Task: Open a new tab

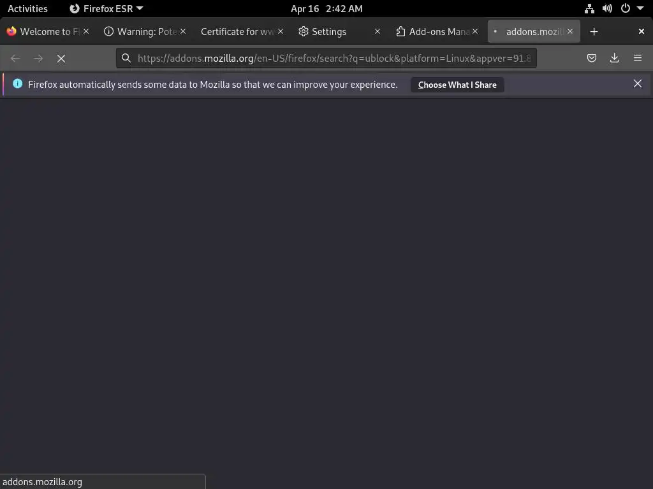Action: point(594,32)
